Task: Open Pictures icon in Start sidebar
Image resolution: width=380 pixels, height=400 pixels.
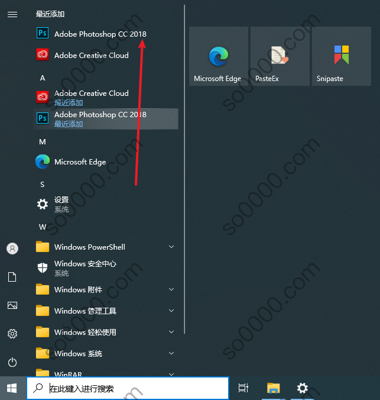Action: pos(12,305)
